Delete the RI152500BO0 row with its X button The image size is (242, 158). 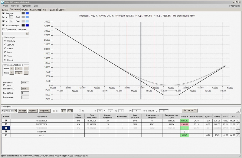[x=238, y=121]
